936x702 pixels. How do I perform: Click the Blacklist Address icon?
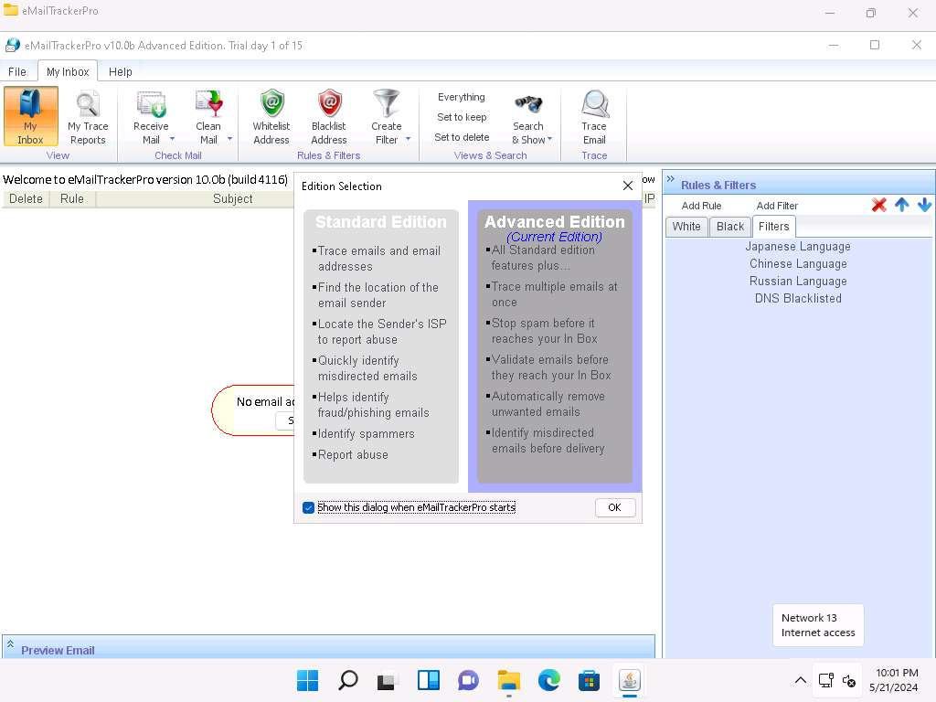point(329,105)
